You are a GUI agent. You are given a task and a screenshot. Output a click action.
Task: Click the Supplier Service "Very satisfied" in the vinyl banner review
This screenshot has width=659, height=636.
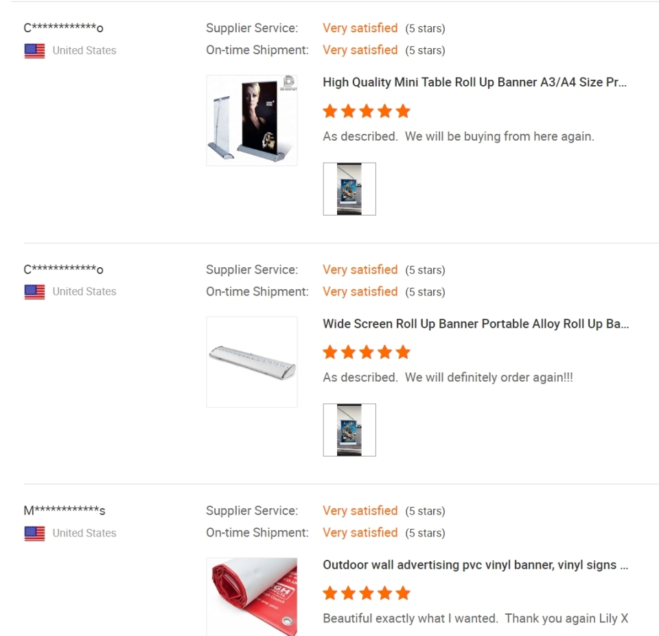pos(360,510)
